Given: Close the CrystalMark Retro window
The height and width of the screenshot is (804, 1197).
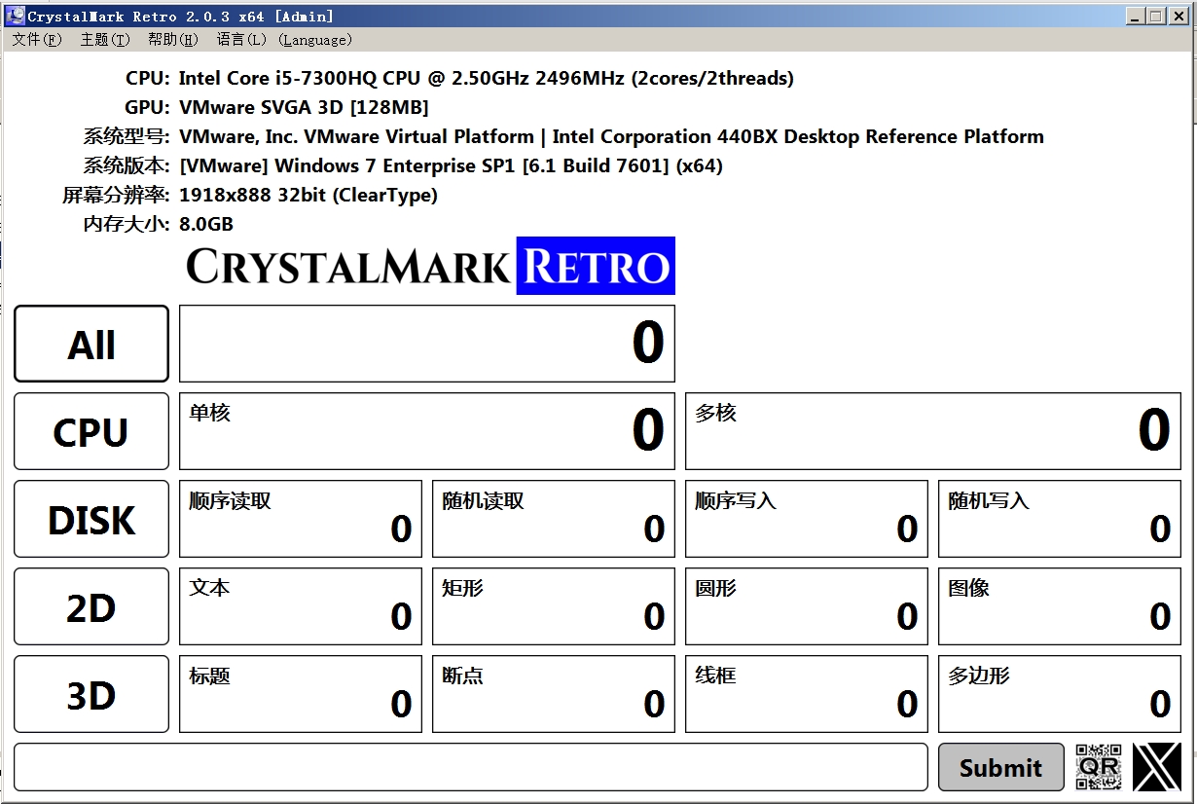Looking at the screenshot, I should coord(1179,16).
